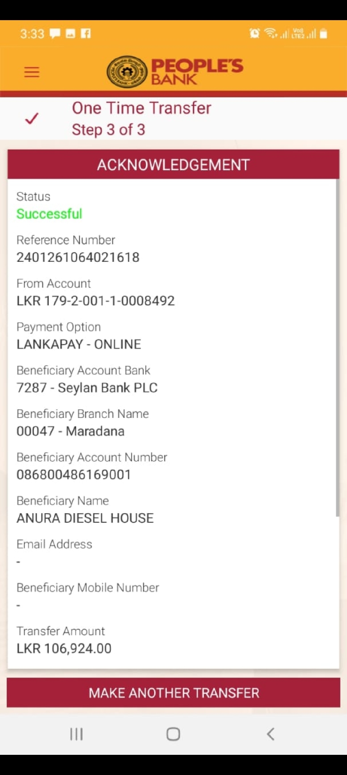
Task: Open the recent apps button
Action: (x=76, y=734)
